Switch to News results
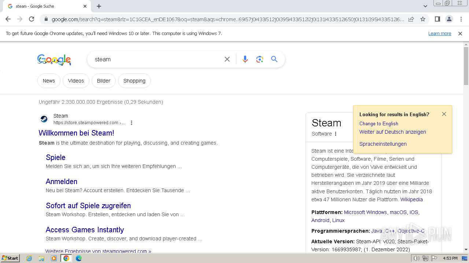This screenshot has height=263, width=469. (49, 81)
